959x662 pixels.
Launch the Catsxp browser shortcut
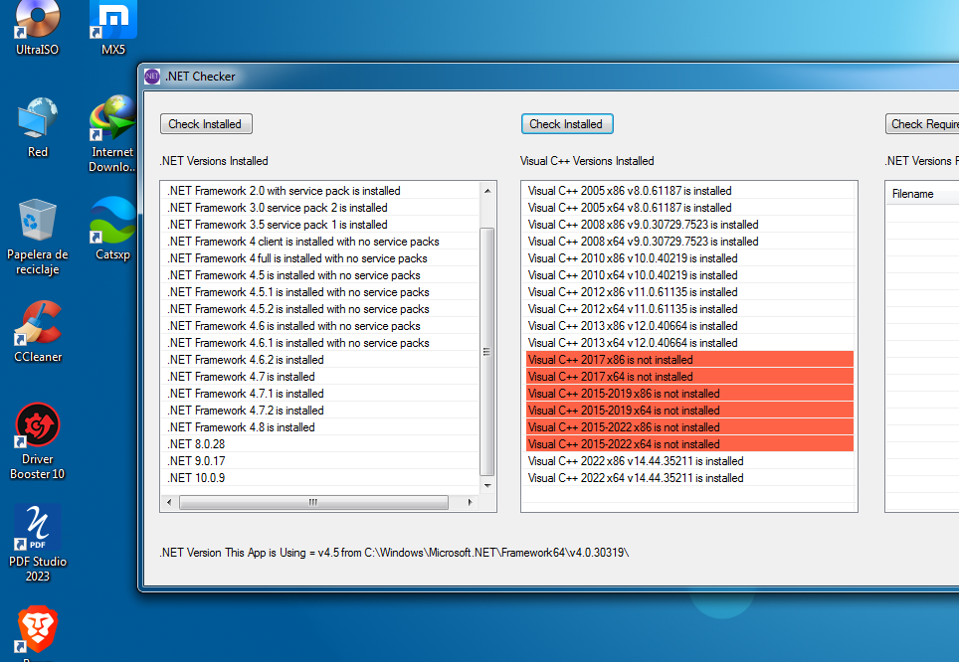click(113, 229)
